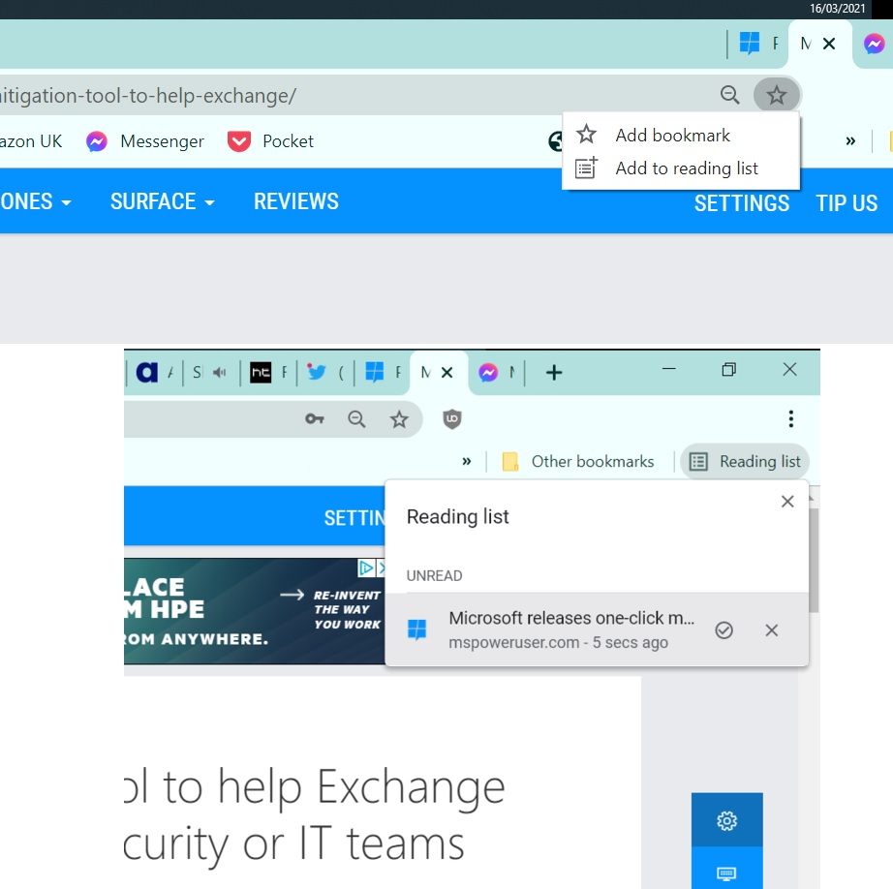
Task: Close the active tab in lower window
Action: (447, 373)
